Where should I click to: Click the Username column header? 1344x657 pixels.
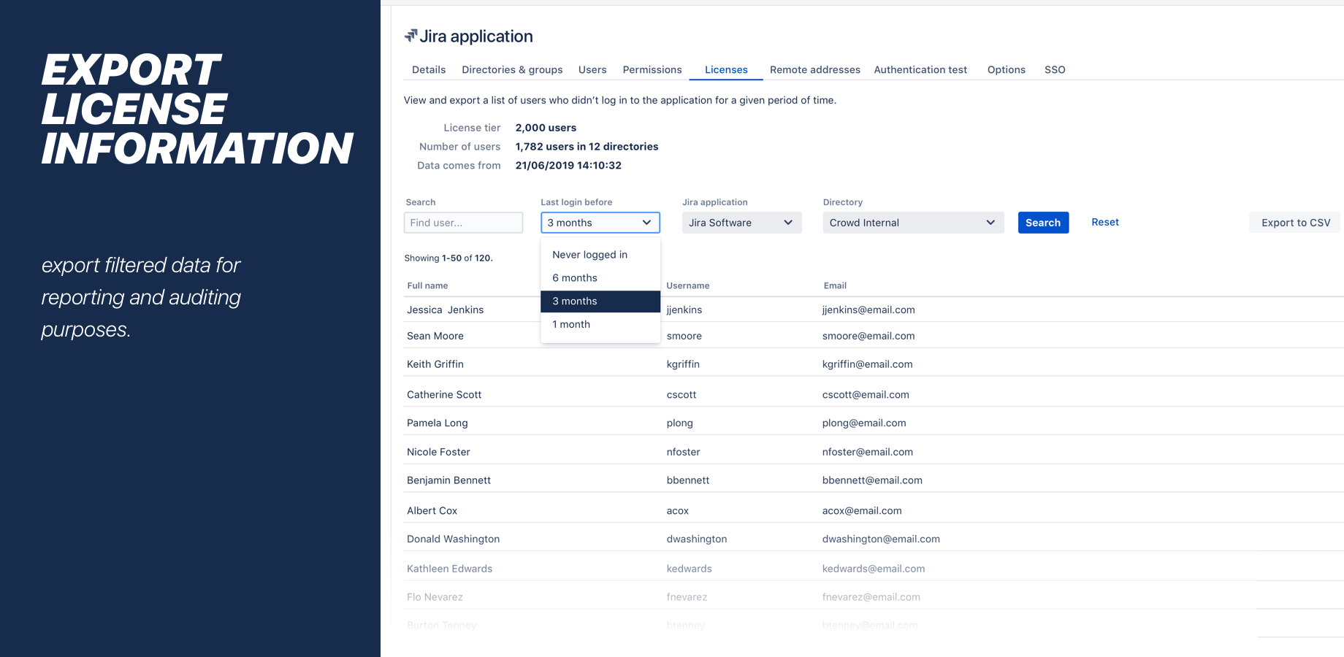688,285
